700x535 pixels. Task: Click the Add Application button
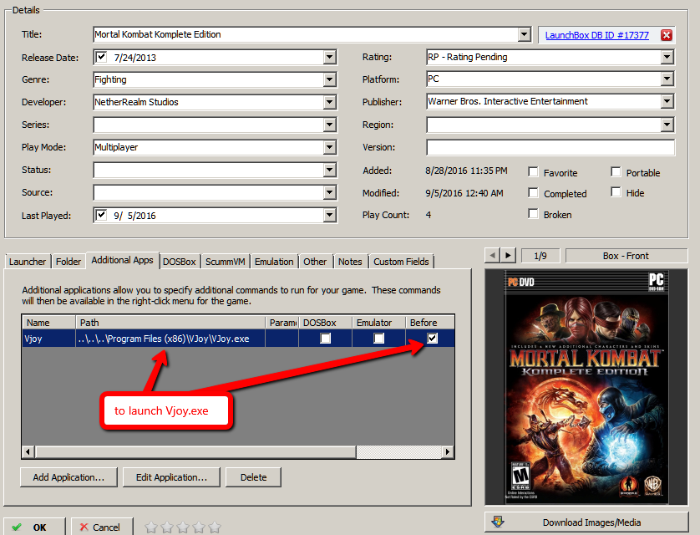(68, 477)
